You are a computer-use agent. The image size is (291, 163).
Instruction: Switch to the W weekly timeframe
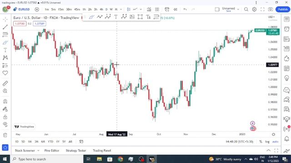(111, 9)
